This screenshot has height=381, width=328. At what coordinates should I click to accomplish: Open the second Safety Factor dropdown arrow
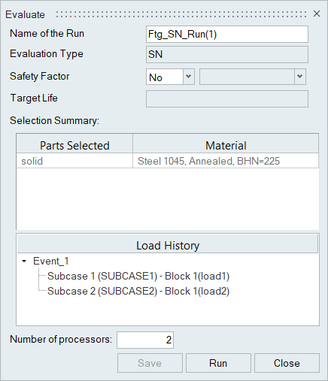pos(300,77)
